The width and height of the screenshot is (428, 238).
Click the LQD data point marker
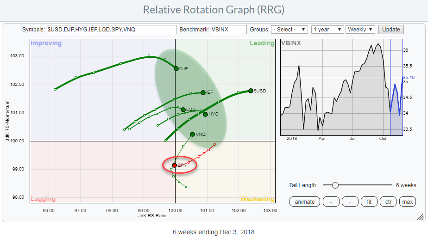[x=183, y=110]
